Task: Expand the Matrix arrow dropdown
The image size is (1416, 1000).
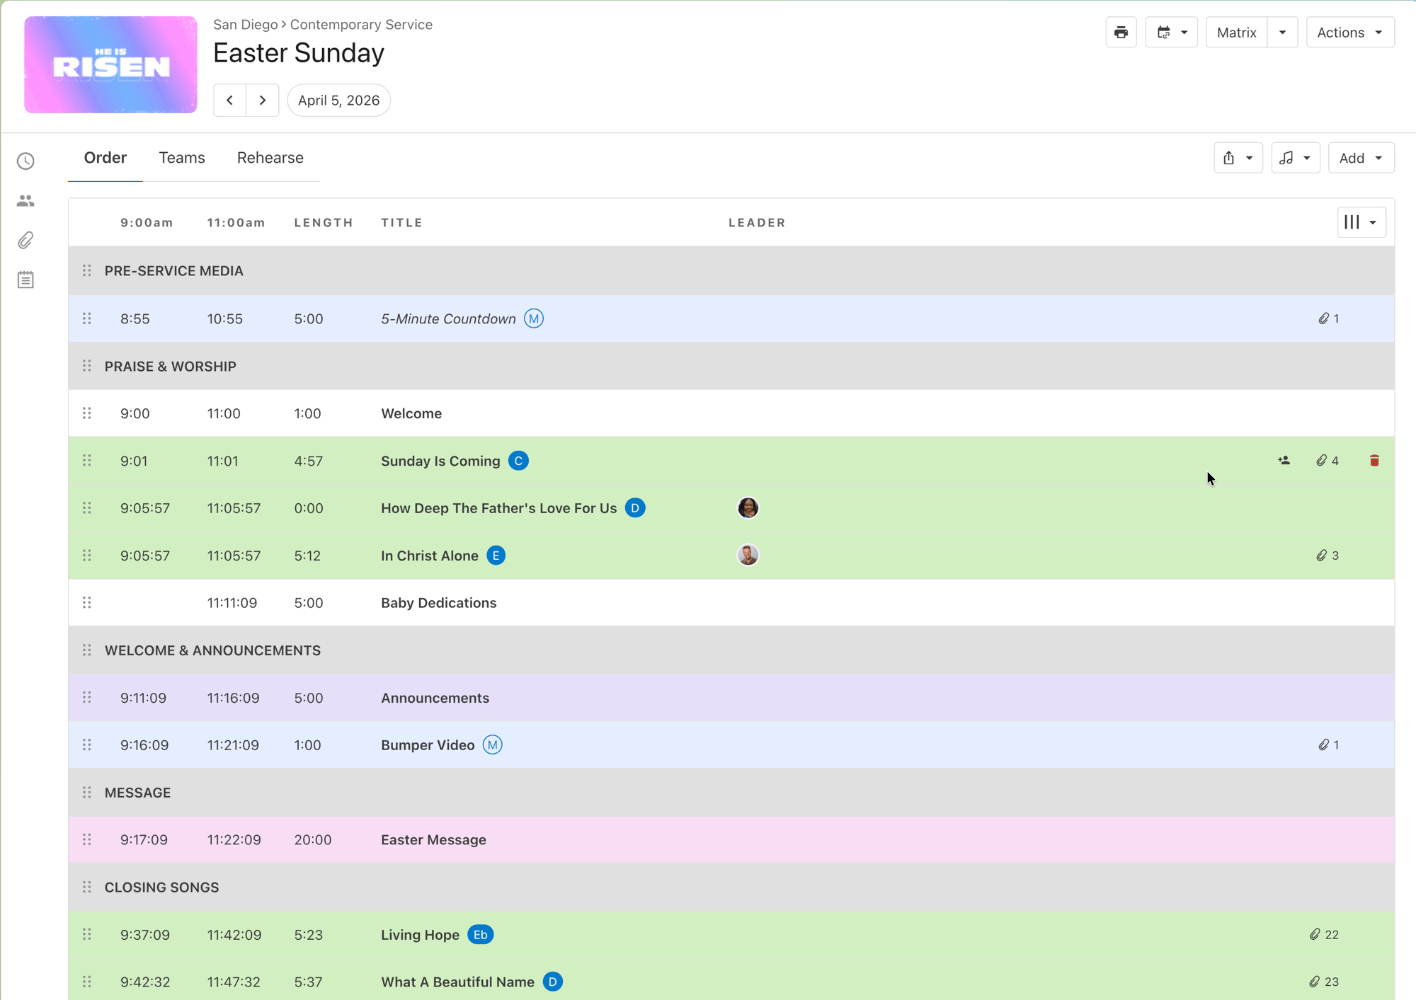Action: (1282, 33)
